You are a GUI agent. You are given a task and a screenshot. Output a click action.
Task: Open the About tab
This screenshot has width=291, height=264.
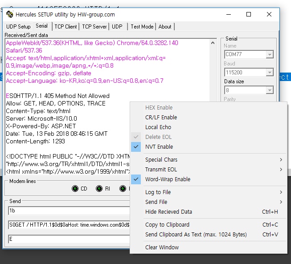coord(165,27)
